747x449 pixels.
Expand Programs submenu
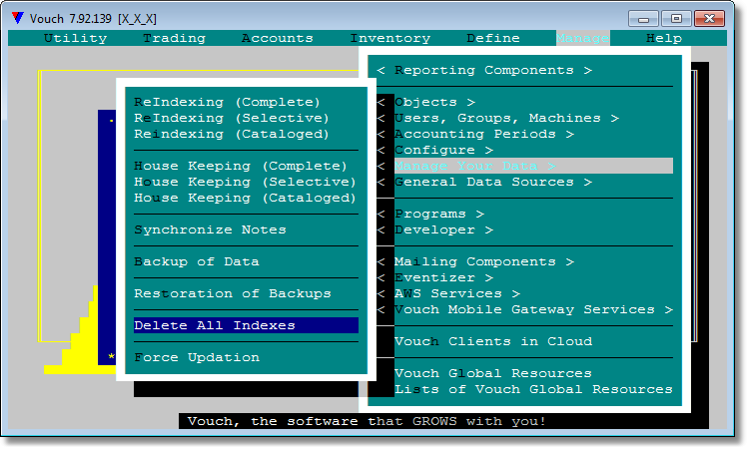[x=430, y=215]
